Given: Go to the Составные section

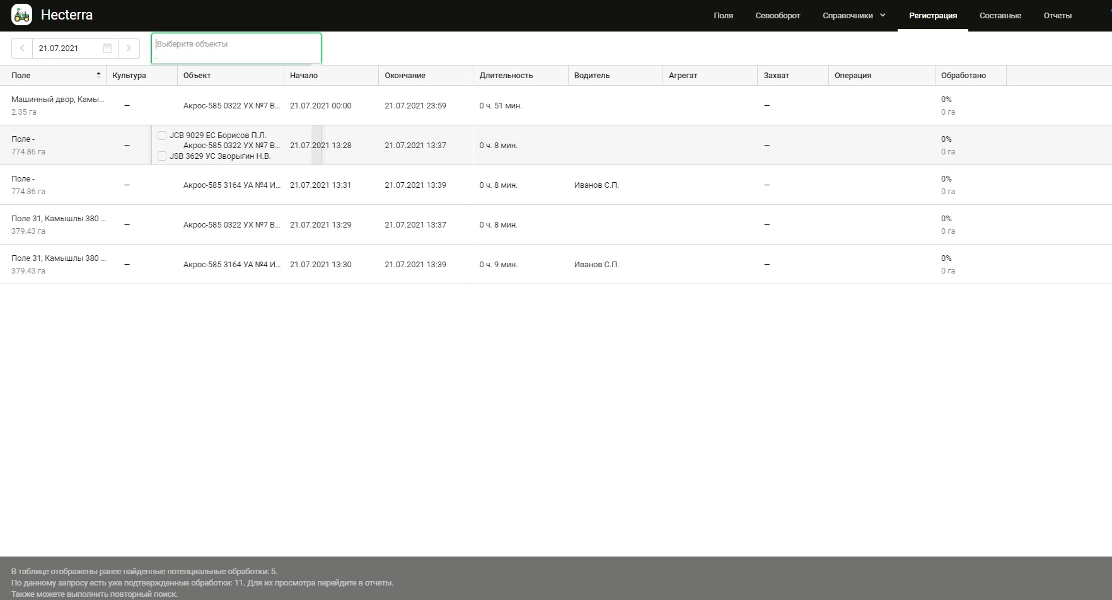Looking at the screenshot, I should pyautogui.click(x=1000, y=15).
